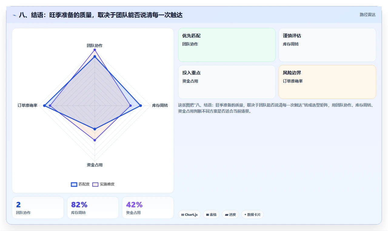This screenshot has height=231, width=388.
Task: Click the Chart.js chip icon
Action: 182,215
